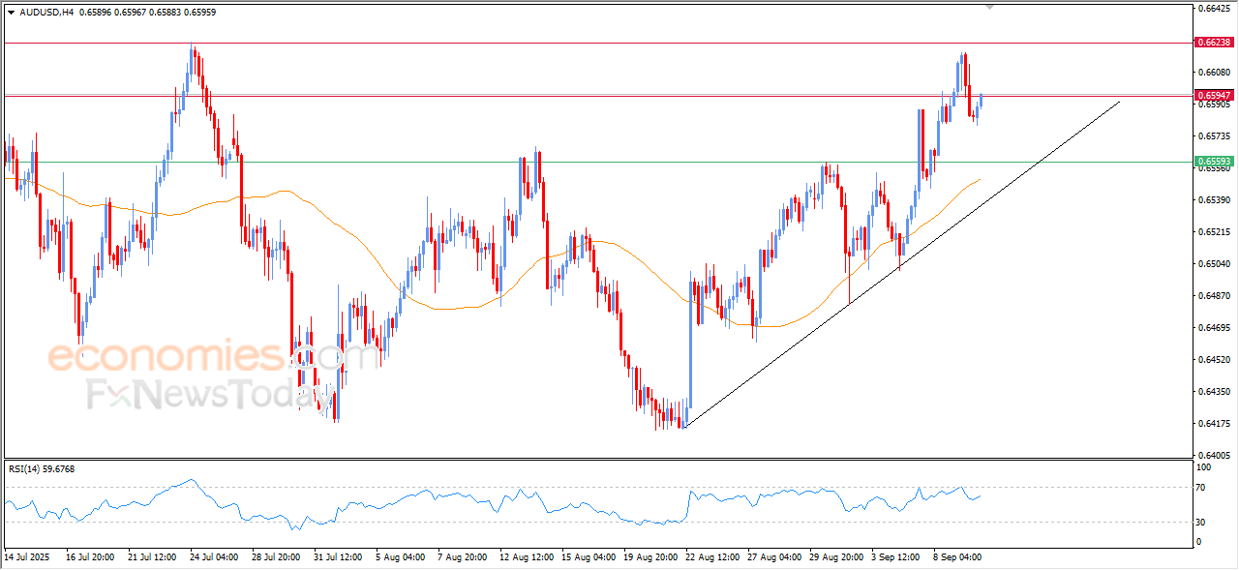Click the 0.65215 price scale value
The width and height of the screenshot is (1239, 570).
tap(1213, 231)
